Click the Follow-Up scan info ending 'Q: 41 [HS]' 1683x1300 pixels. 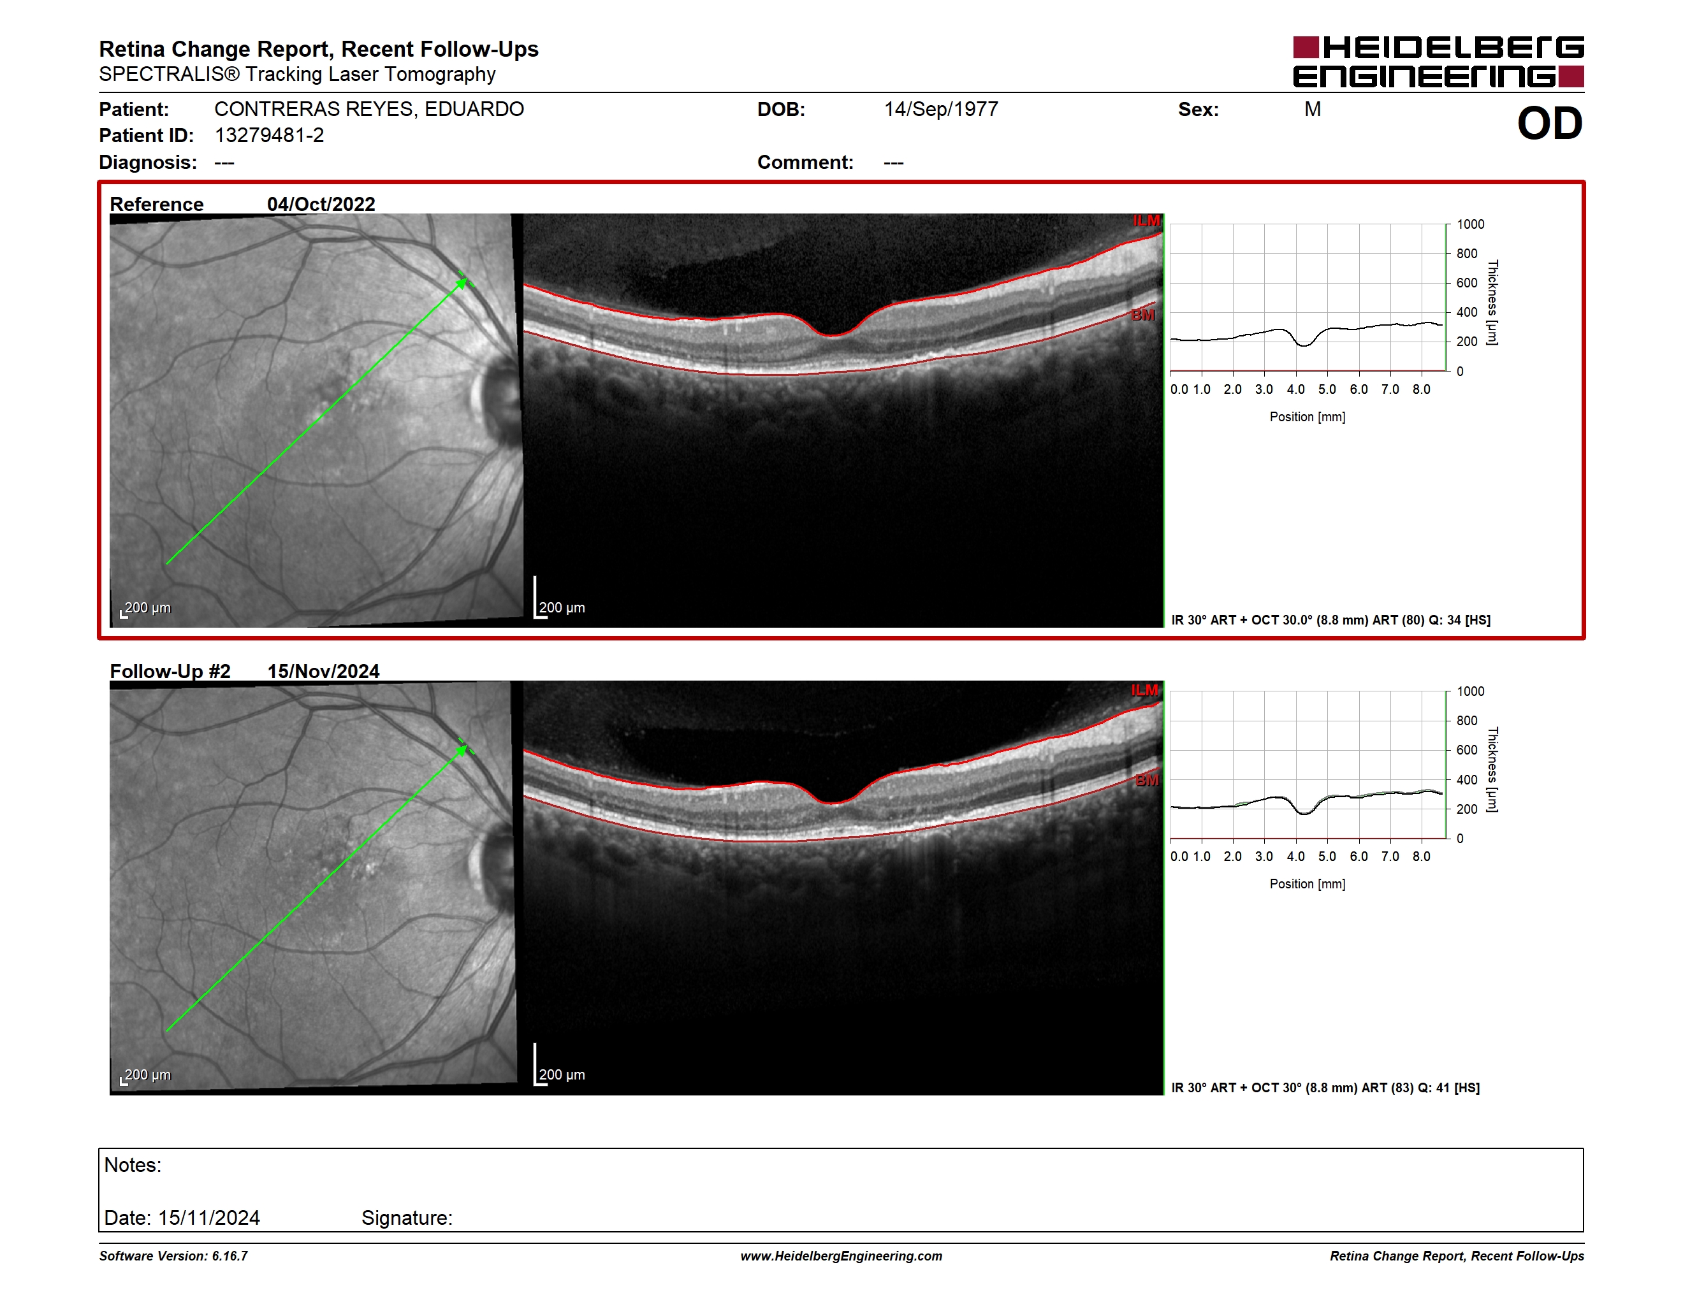point(1325,1088)
